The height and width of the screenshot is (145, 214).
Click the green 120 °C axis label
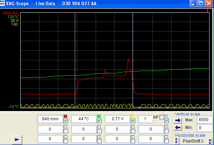pos(13,17)
